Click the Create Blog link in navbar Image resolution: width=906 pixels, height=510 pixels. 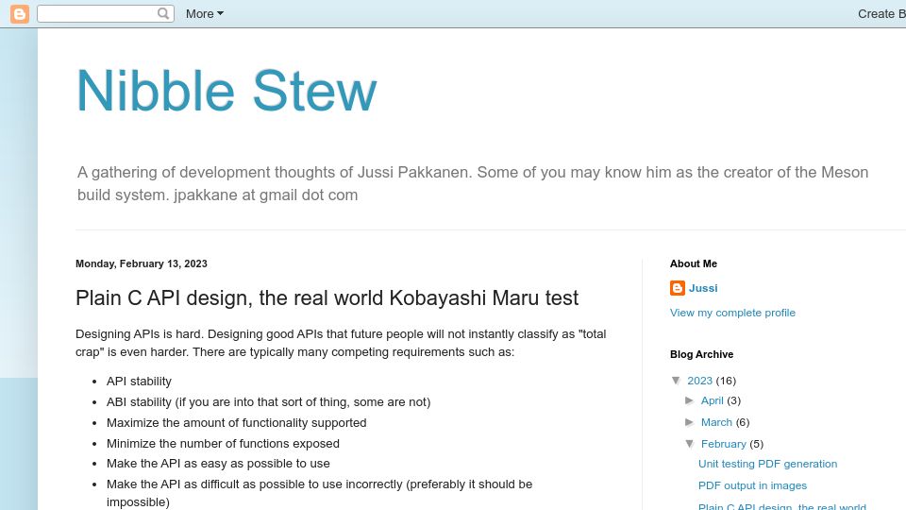pyautogui.click(x=881, y=14)
